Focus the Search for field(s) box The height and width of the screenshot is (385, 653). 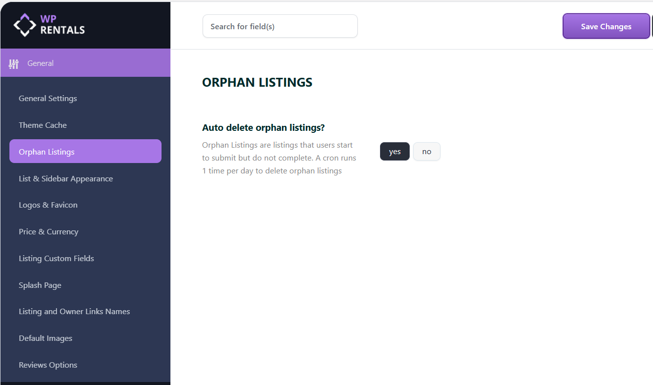280,26
